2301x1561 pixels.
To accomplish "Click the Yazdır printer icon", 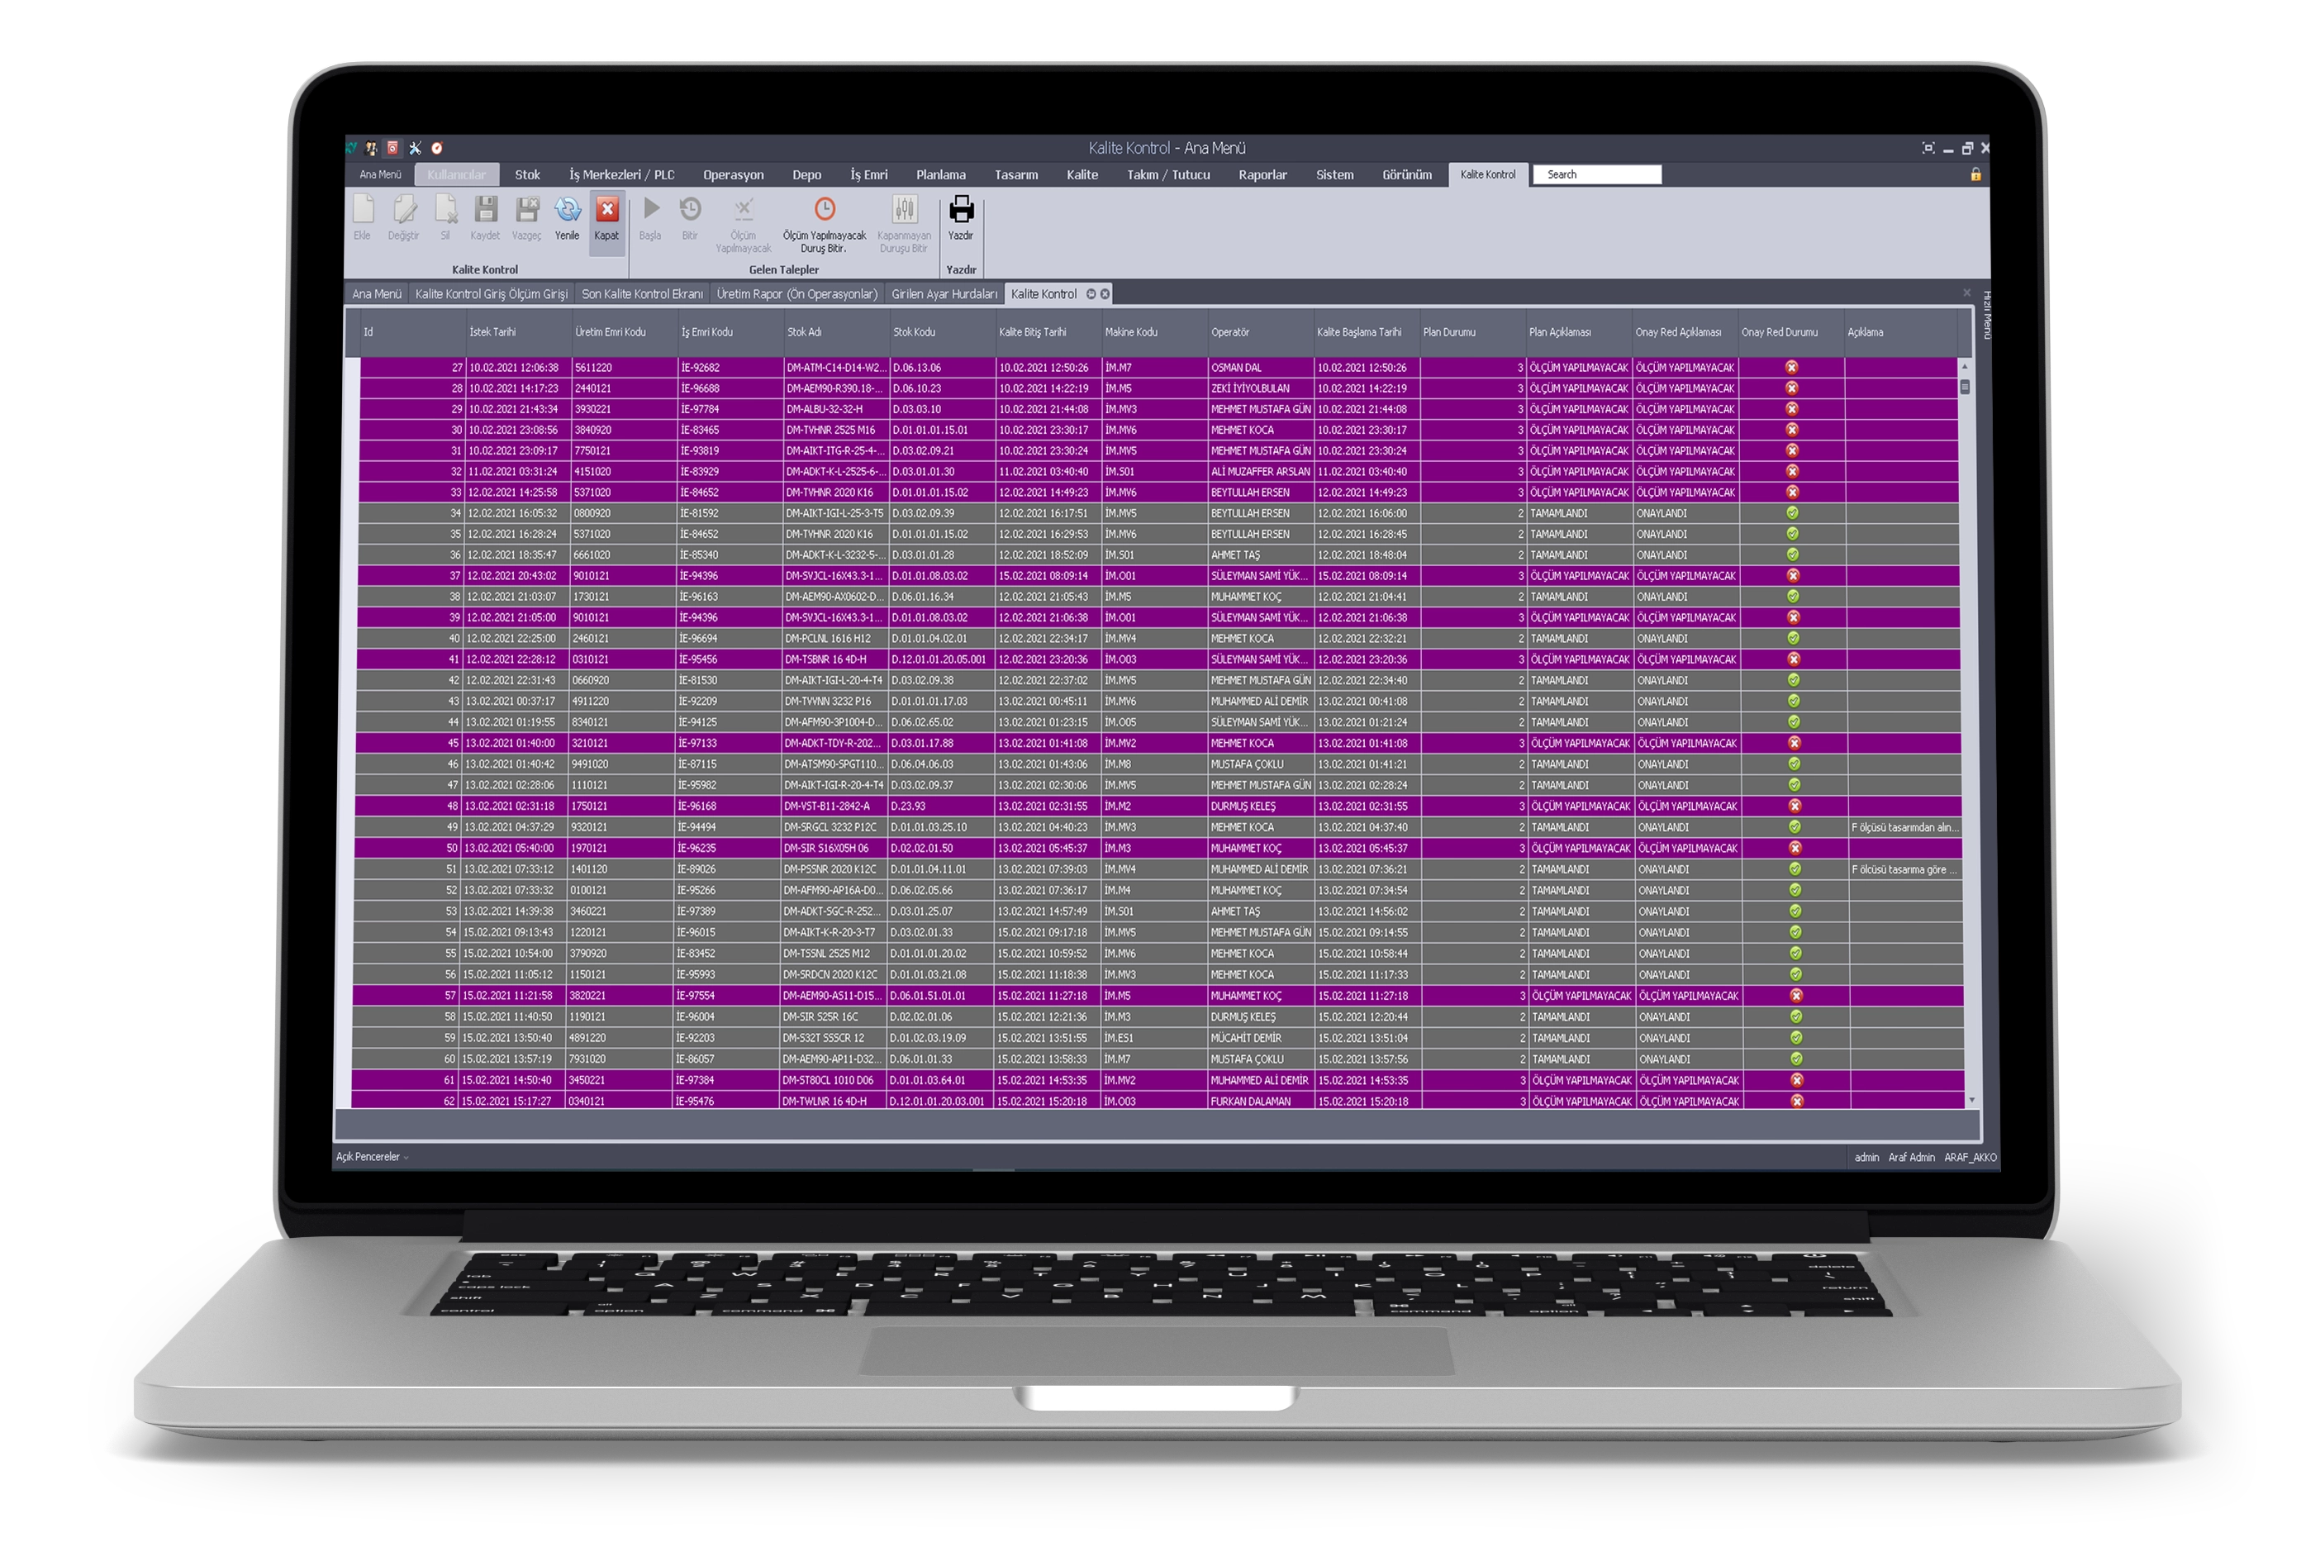I will (x=960, y=210).
